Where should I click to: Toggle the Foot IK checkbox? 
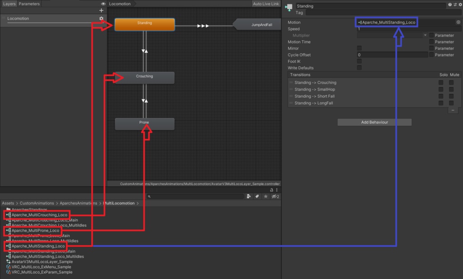click(x=359, y=61)
